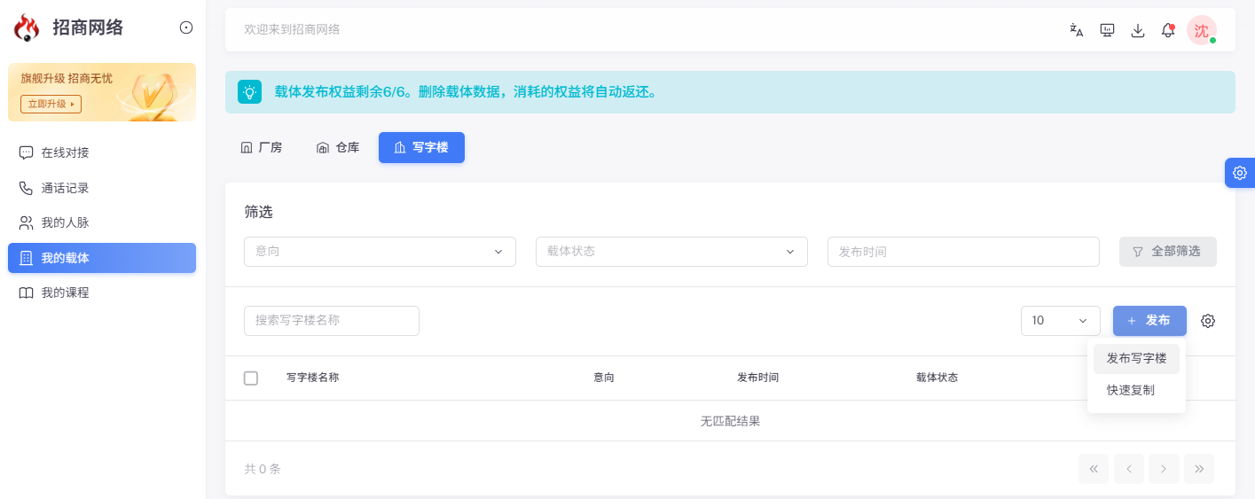Open the screen display icon in header

[x=1107, y=30]
